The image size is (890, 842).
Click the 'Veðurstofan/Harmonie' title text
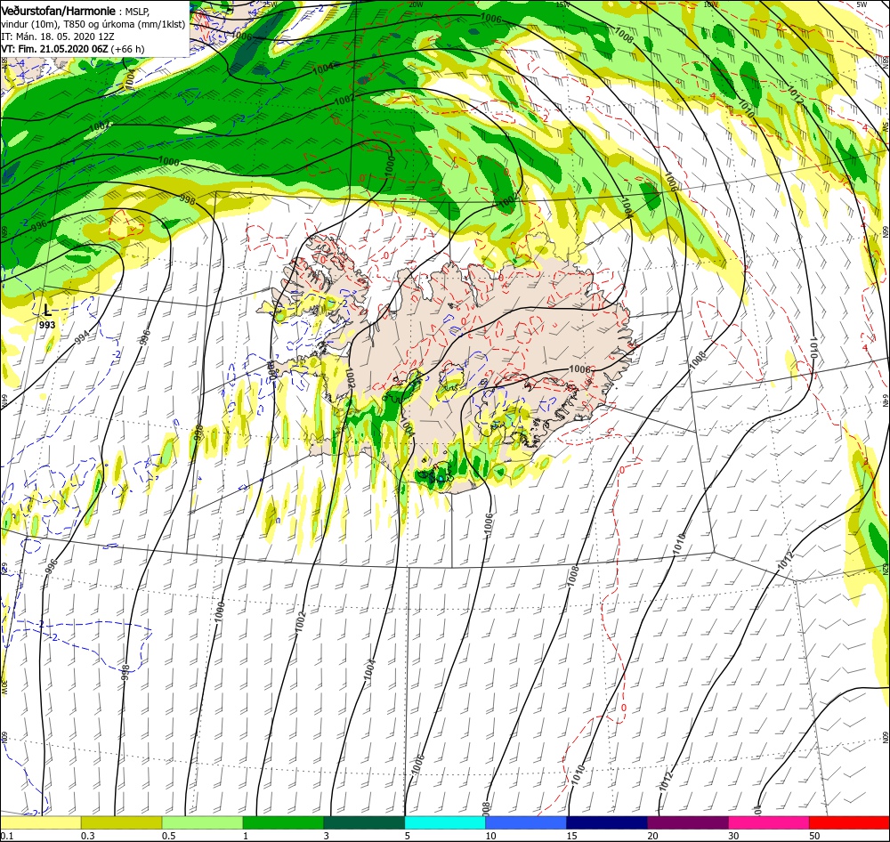coord(59,11)
